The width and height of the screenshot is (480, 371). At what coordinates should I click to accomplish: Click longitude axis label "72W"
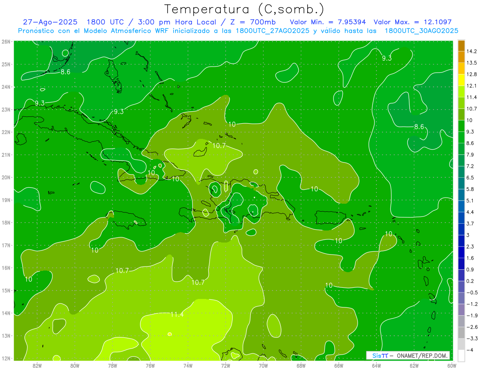coord(226,365)
